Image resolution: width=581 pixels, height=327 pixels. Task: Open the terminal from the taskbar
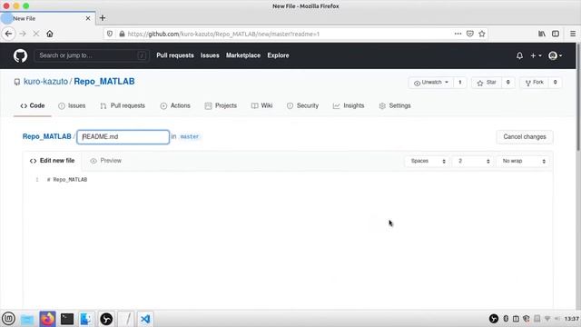click(67, 319)
